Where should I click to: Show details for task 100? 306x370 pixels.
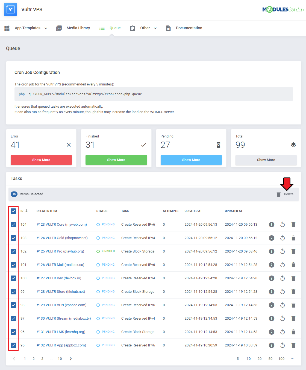pos(271,278)
